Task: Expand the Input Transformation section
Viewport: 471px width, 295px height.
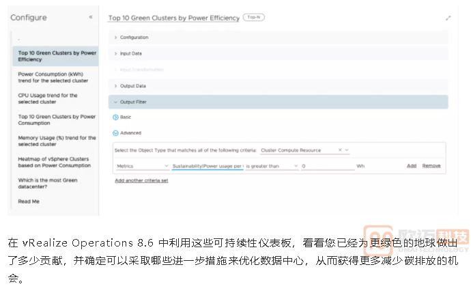Action: [x=278, y=70]
